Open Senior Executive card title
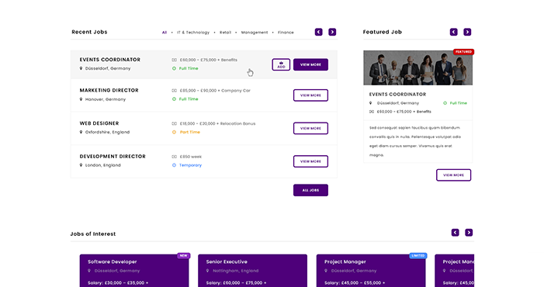This screenshot has height=287, width=544. click(227, 261)
